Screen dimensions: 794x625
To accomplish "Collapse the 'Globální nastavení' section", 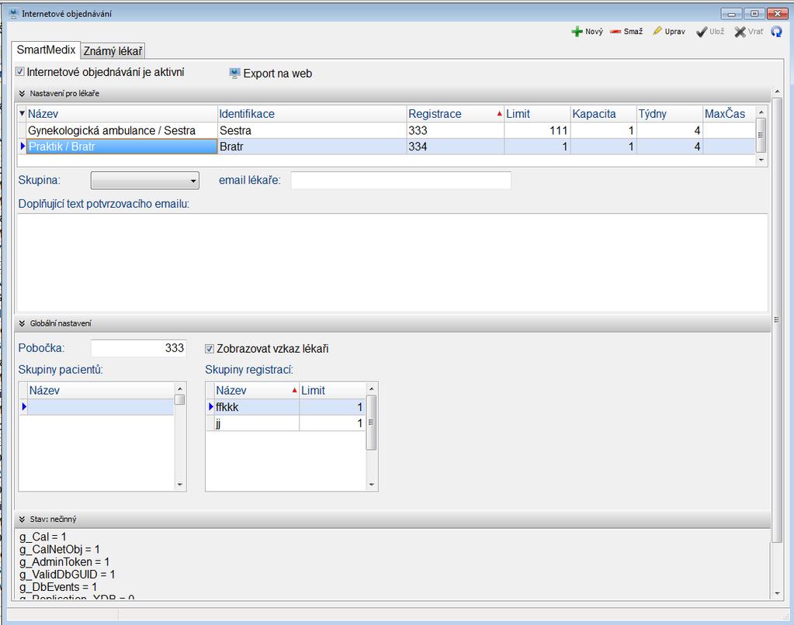I will pos(22,323).
